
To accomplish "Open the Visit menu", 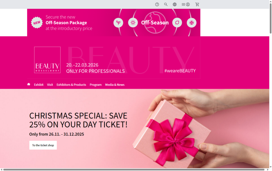I will [x=50, y=85].
